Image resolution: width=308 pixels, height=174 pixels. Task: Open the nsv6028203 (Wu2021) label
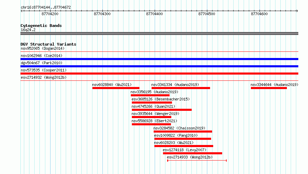[x=174, y=143]
